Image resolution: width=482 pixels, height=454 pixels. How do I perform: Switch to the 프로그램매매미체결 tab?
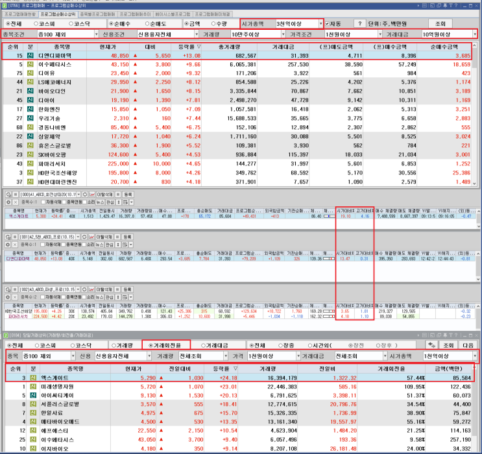click(x=212, y=14)
